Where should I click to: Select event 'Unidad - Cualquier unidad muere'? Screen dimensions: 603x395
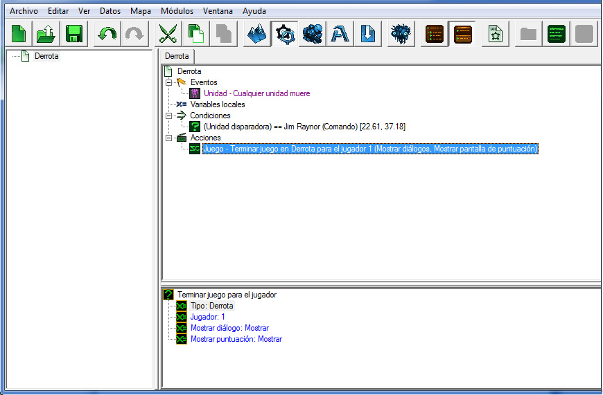257,93
